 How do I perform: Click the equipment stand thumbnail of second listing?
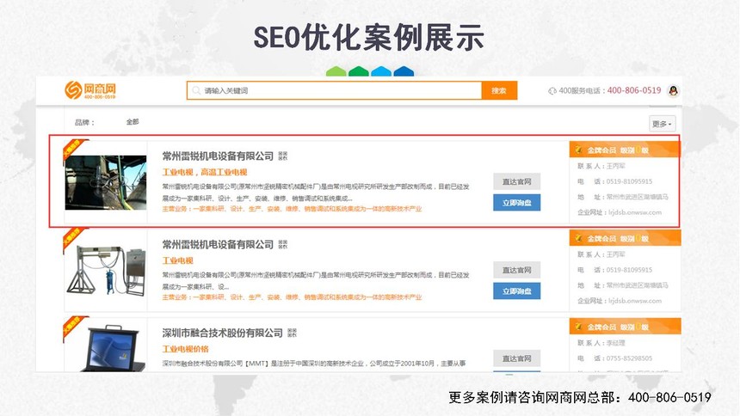(x=106, y=271)
